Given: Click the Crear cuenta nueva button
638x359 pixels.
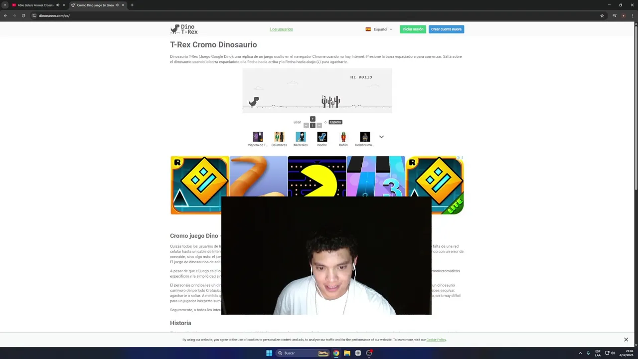Looking at the screenshot, I should pos(446,29).
